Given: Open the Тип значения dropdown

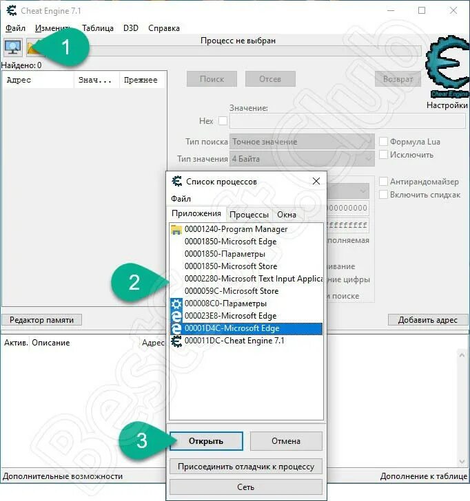Looking at the screenshot, I should click(x=302, y=159).
